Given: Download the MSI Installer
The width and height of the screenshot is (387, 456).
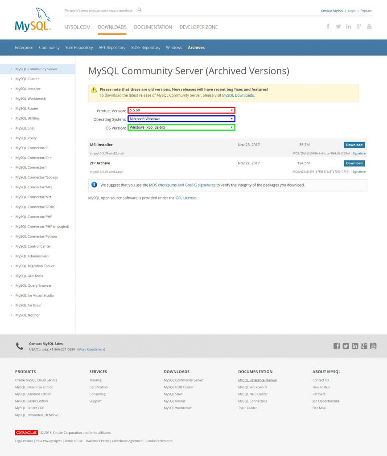Looking at the screenshot, I should (354, 145).
